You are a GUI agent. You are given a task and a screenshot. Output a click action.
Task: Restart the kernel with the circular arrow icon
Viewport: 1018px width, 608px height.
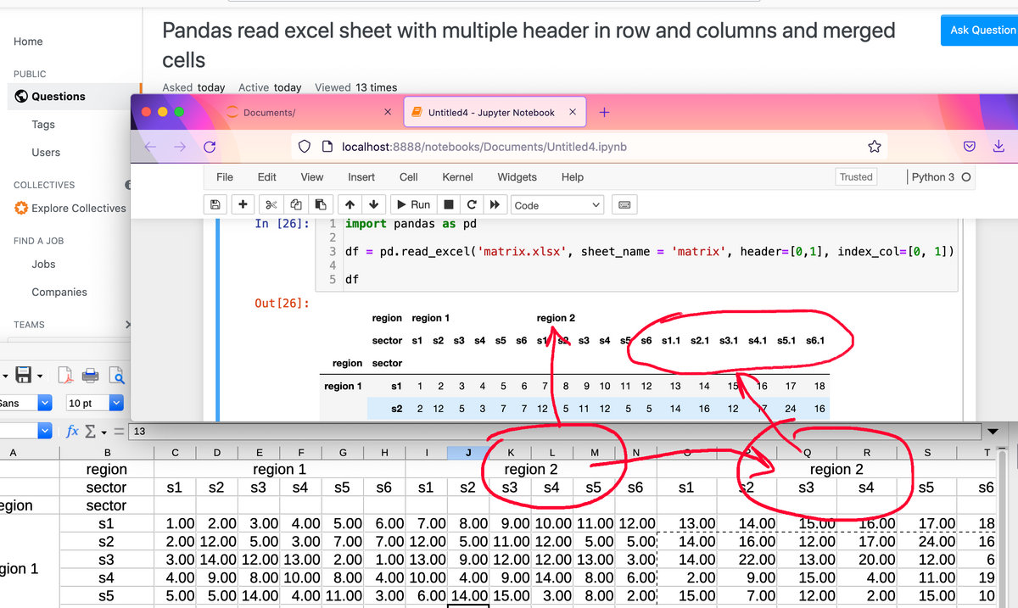point(472,204)
